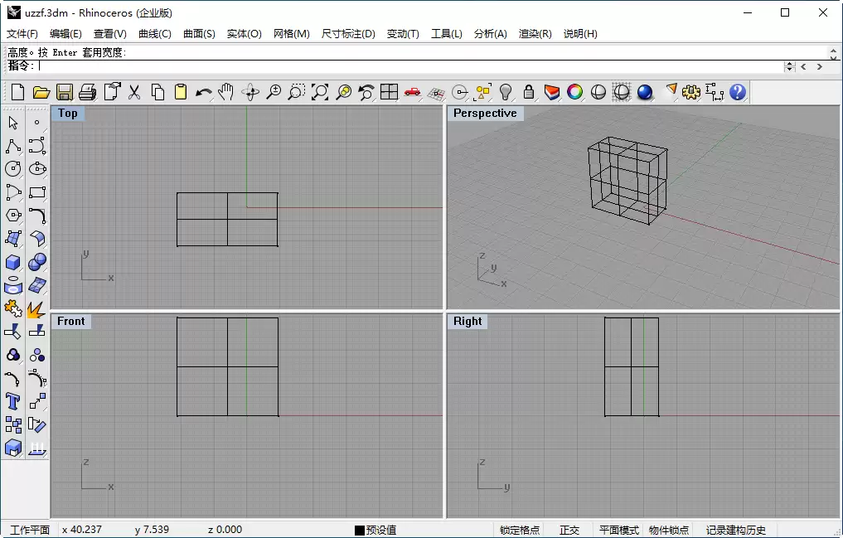
Task: Select the Boolean union spheres tool
Action: click(x=37, y=262)
